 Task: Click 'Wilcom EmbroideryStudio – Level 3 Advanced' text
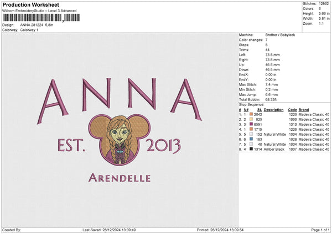[x=39, y=11]
